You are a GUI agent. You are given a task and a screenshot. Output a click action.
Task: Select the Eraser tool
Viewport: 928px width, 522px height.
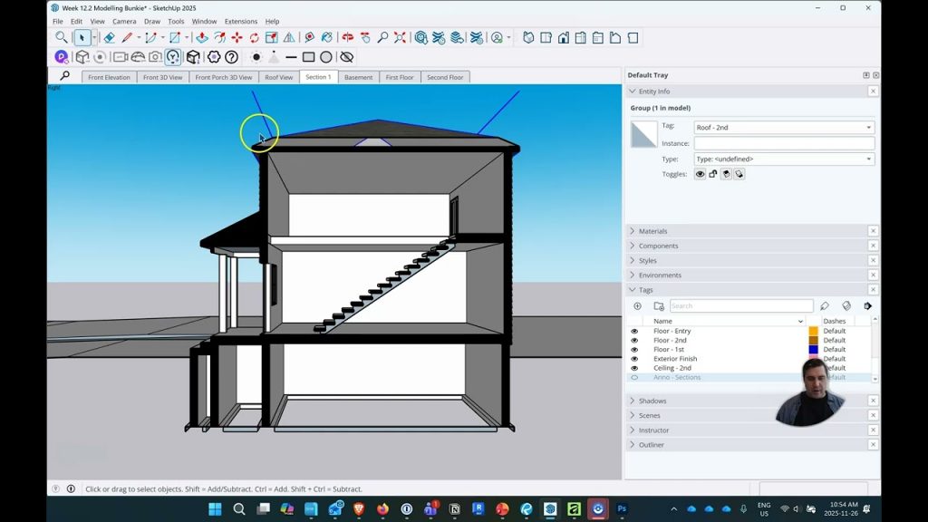tap(109, 38)
